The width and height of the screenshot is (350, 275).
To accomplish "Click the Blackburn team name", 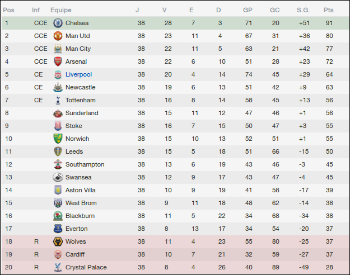I will tap(80, 216).
